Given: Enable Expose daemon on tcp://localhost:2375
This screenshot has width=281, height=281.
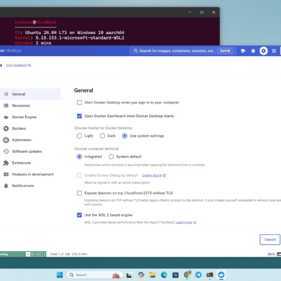Looking at the screenshot, I should pyautogui.click(x=80, y=193).
